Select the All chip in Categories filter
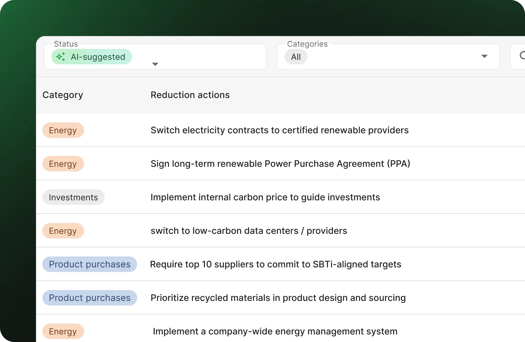The width and height of the screenshot is (525, 342). tap(295, 57)
